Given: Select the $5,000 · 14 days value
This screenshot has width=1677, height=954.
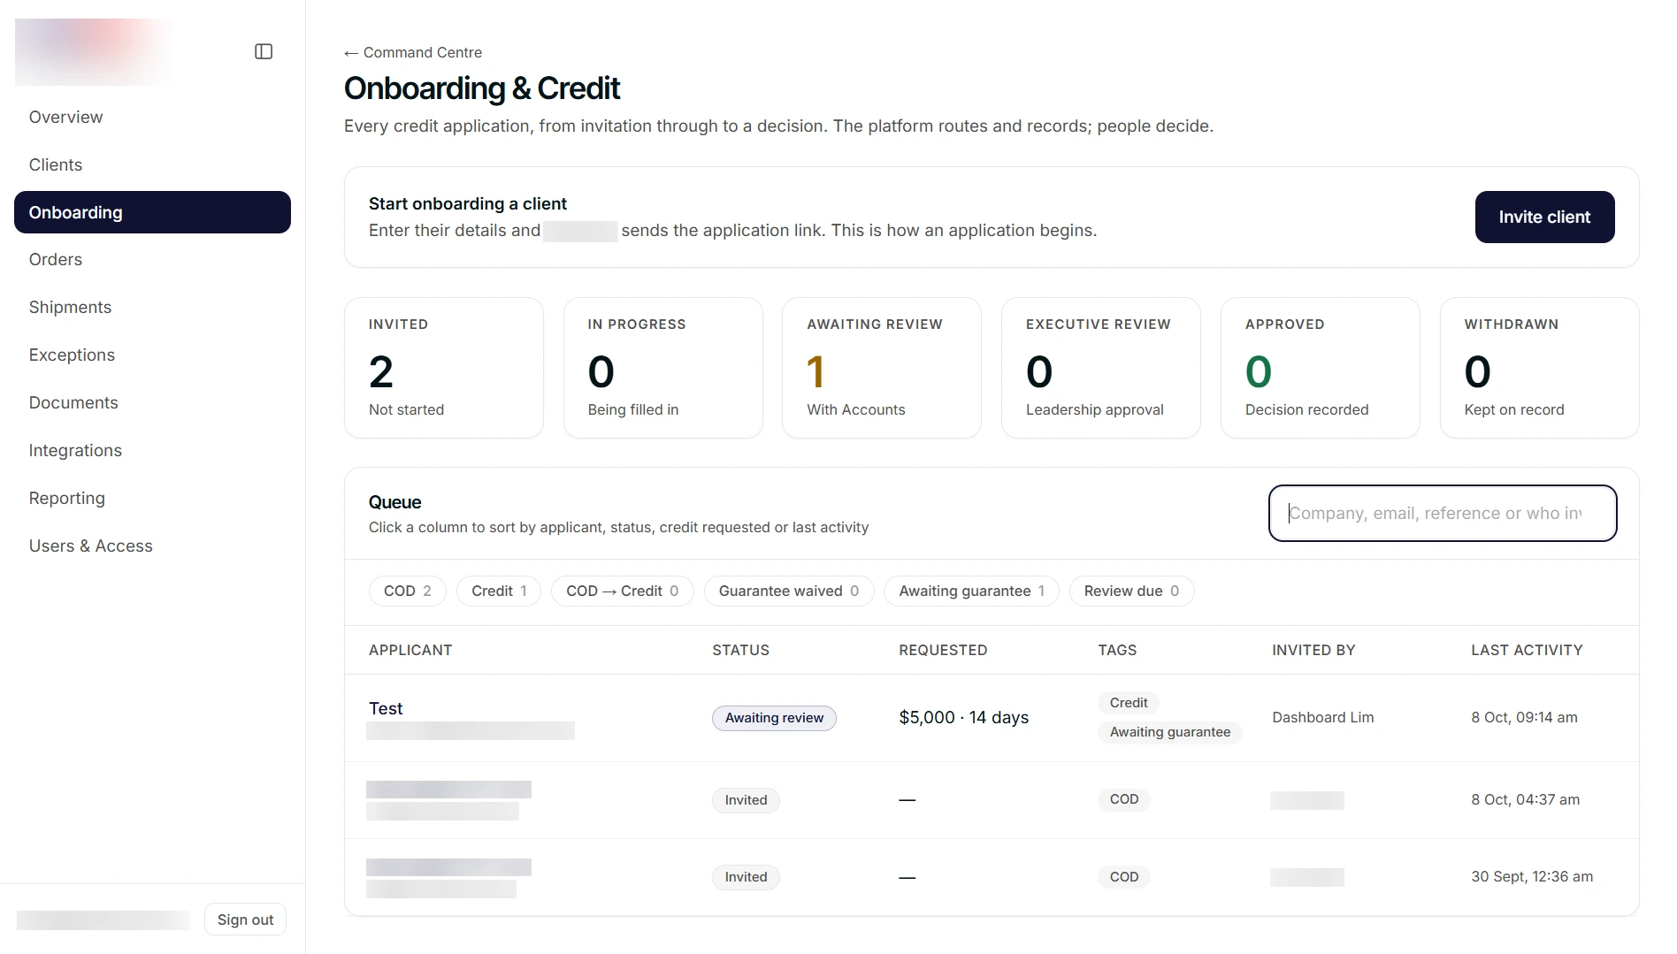Looking at the screenshot, I should pyautogui.click(x=964, y=718).
